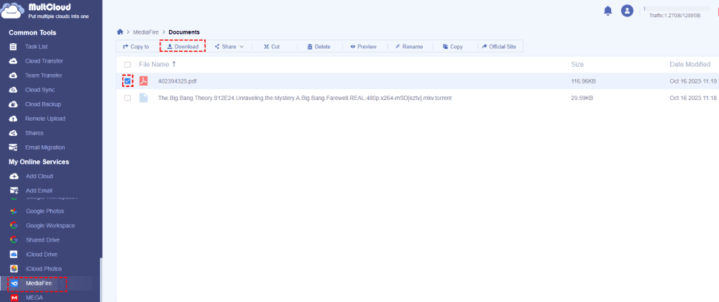Click the Remote Upload sidebar icon
The width and height of the screenshot is (719, 302).
(13, 119)
